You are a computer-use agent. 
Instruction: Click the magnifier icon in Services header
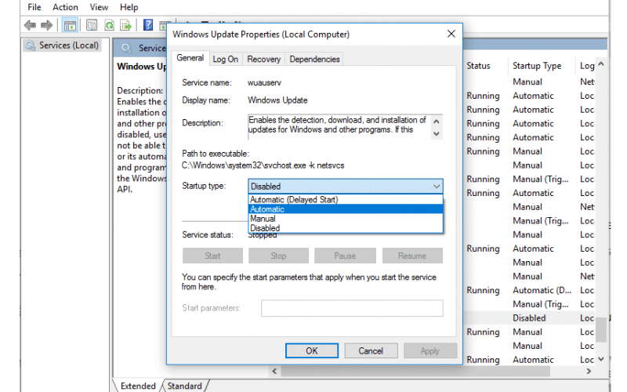126,49
